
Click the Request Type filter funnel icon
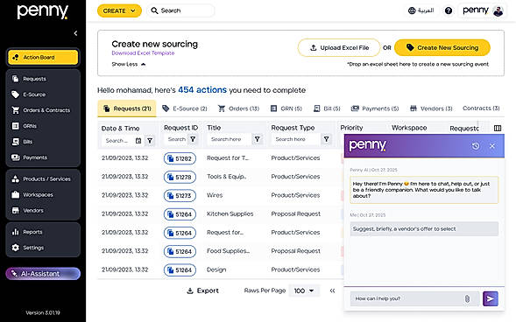coord(326,139)
